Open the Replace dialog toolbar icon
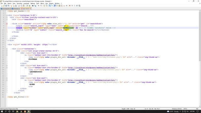 point(35,6)
